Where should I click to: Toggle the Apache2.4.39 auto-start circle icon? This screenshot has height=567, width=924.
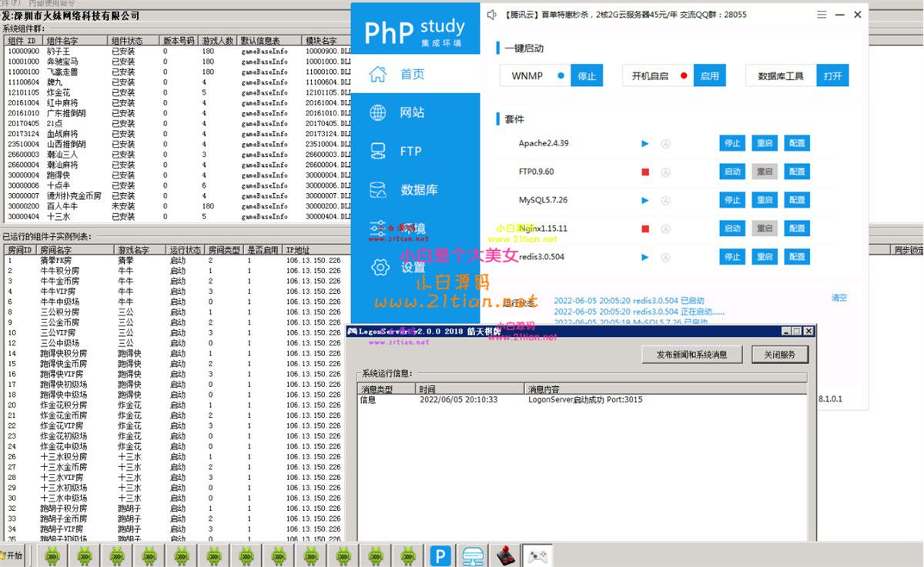[x=665, y=143]
